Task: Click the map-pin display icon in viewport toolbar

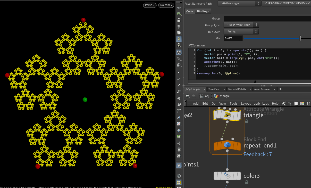Action: pyautogui.click(x=179, y=166)
